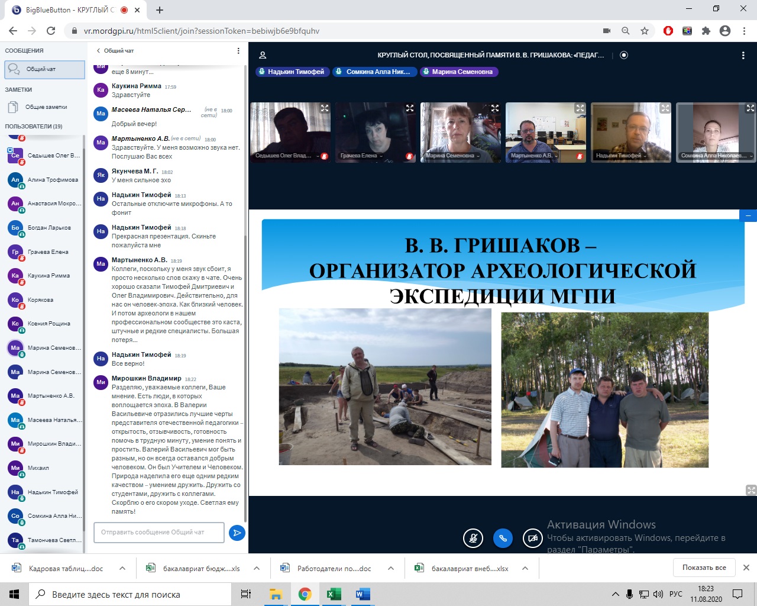Open meeting options menu at top right
The image size is (757, 606).
[743, 55]
